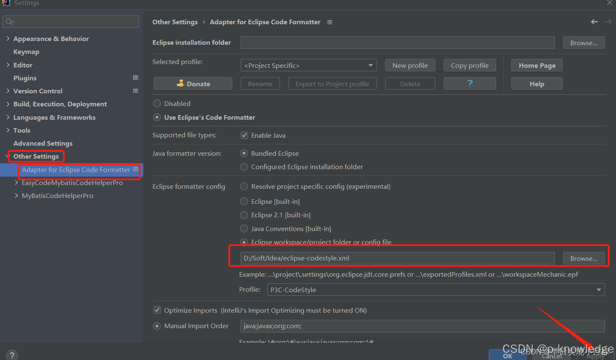Expand Version Control section
This screenshot has width=616, height=360.
point(8,91)
